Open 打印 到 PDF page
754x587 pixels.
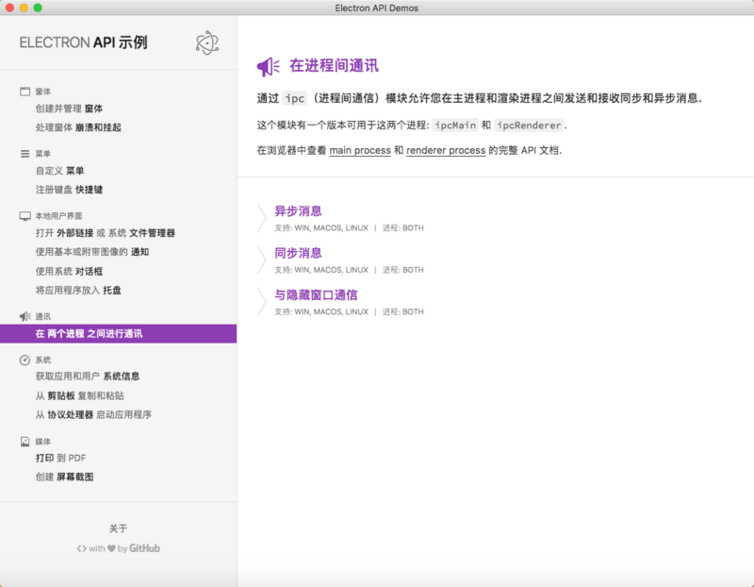point(60,458)
